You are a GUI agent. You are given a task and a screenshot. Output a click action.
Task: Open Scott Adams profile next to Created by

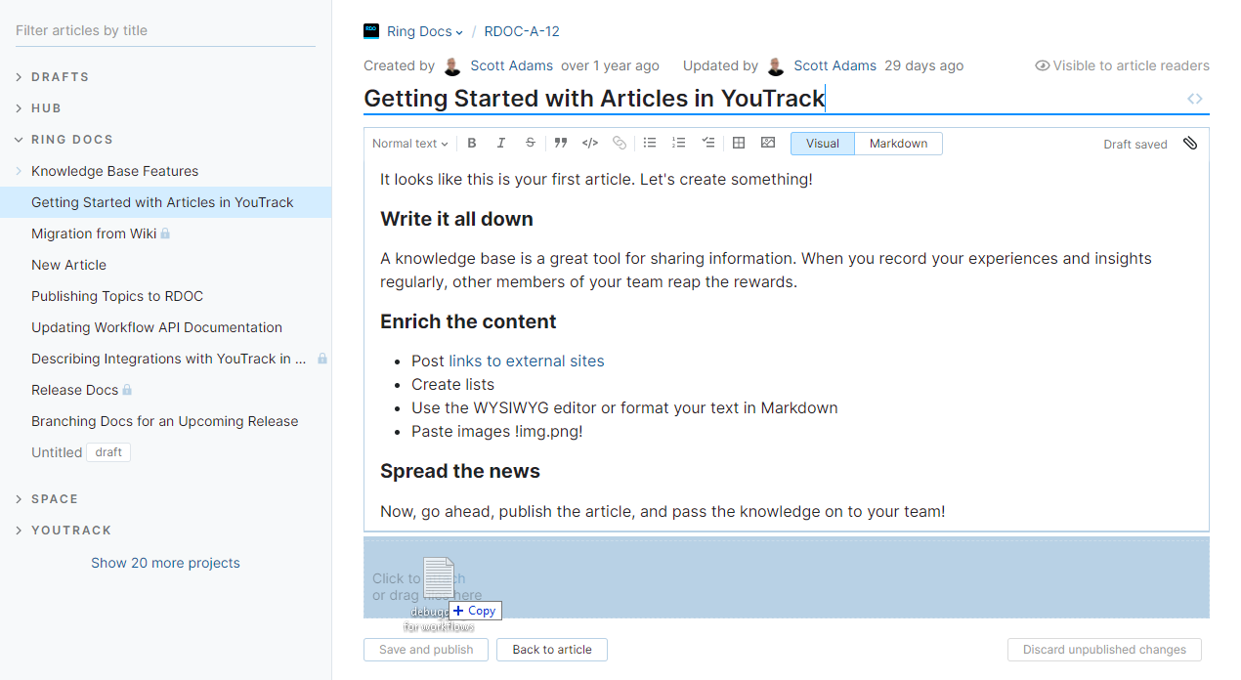tap(512, 65)
